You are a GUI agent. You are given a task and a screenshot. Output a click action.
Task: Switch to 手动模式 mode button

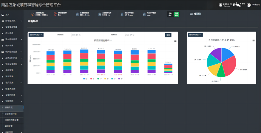171,14
